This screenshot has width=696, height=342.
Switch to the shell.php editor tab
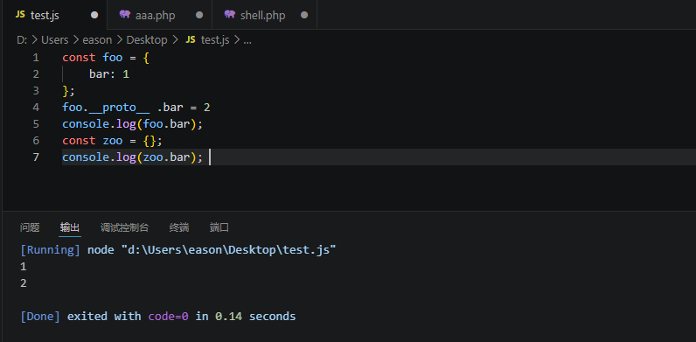click(x=265, y=15)
